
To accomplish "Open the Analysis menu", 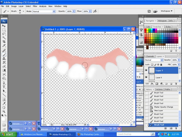I will pyautogui.click(x=43, y=6).
